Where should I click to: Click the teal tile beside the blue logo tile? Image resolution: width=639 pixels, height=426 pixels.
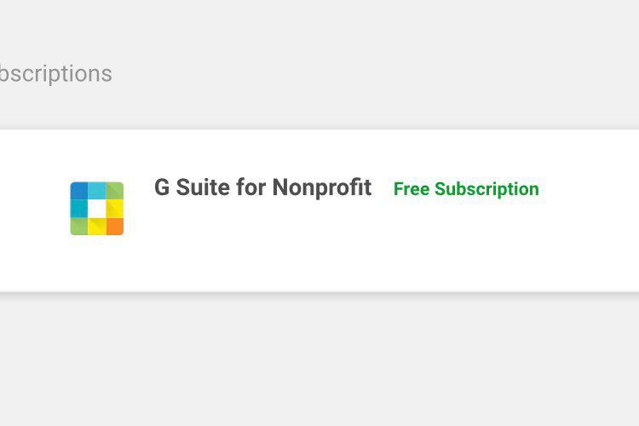(96, 190)
